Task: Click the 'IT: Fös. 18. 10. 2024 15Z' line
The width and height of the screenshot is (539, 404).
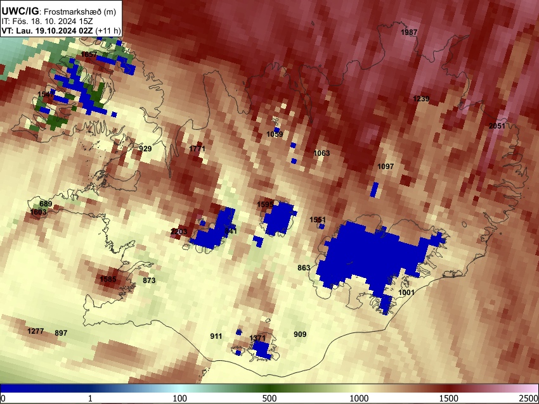Action: coord(47,22)
